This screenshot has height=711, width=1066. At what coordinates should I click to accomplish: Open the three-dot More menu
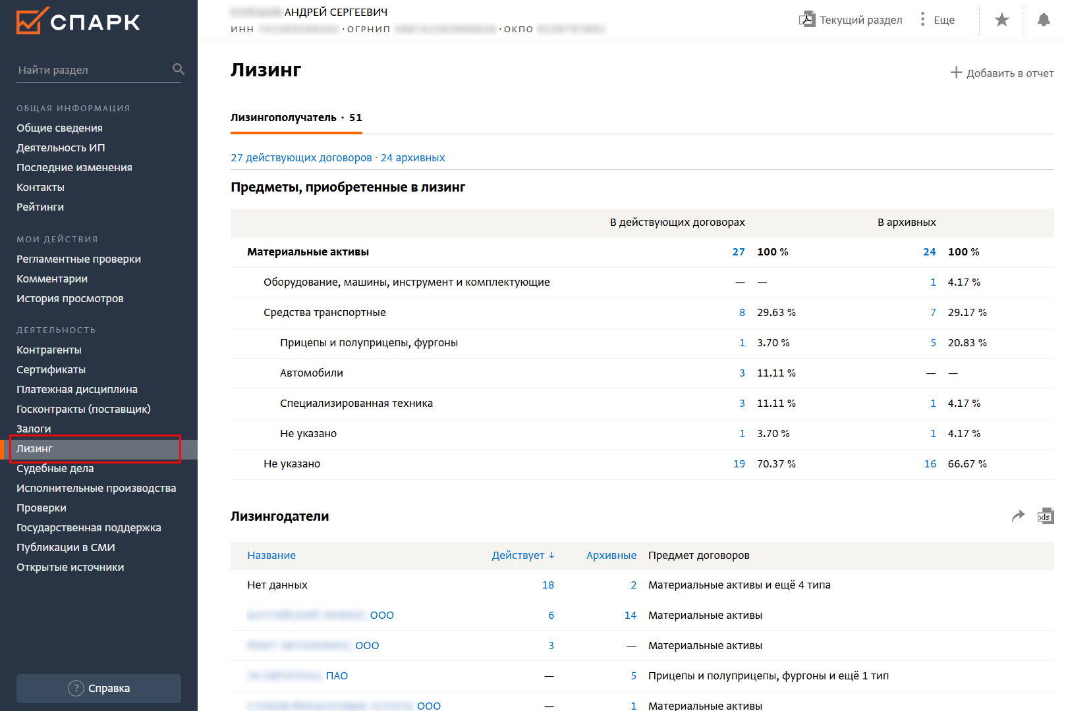[x=922, y=19]
